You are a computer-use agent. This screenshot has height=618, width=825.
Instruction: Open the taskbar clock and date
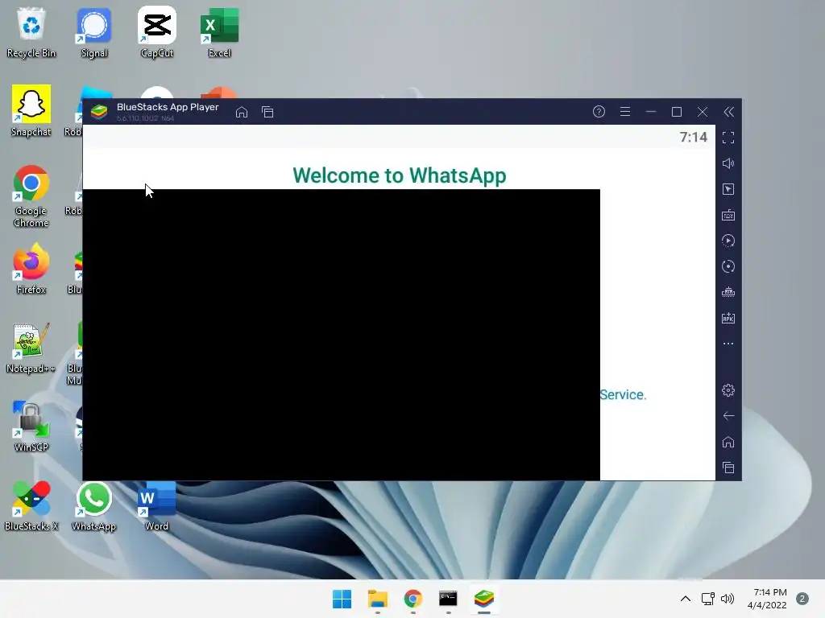tap(768, 599)
